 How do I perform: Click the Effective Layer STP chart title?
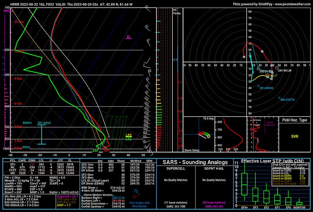(x=272, y=161)
